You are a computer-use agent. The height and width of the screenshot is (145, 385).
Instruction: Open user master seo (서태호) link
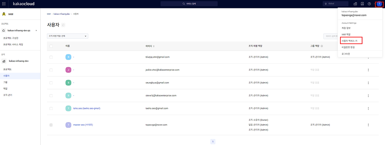[83, 125]
